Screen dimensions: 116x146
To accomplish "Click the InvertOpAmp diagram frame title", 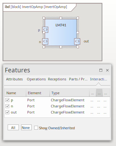I will 36,7.
